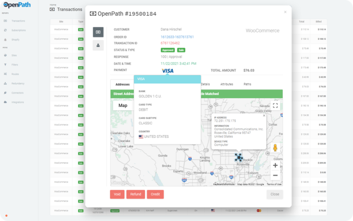Click the VISA card logo
Viewport: 353px width, 221px height.
[168, 71]
